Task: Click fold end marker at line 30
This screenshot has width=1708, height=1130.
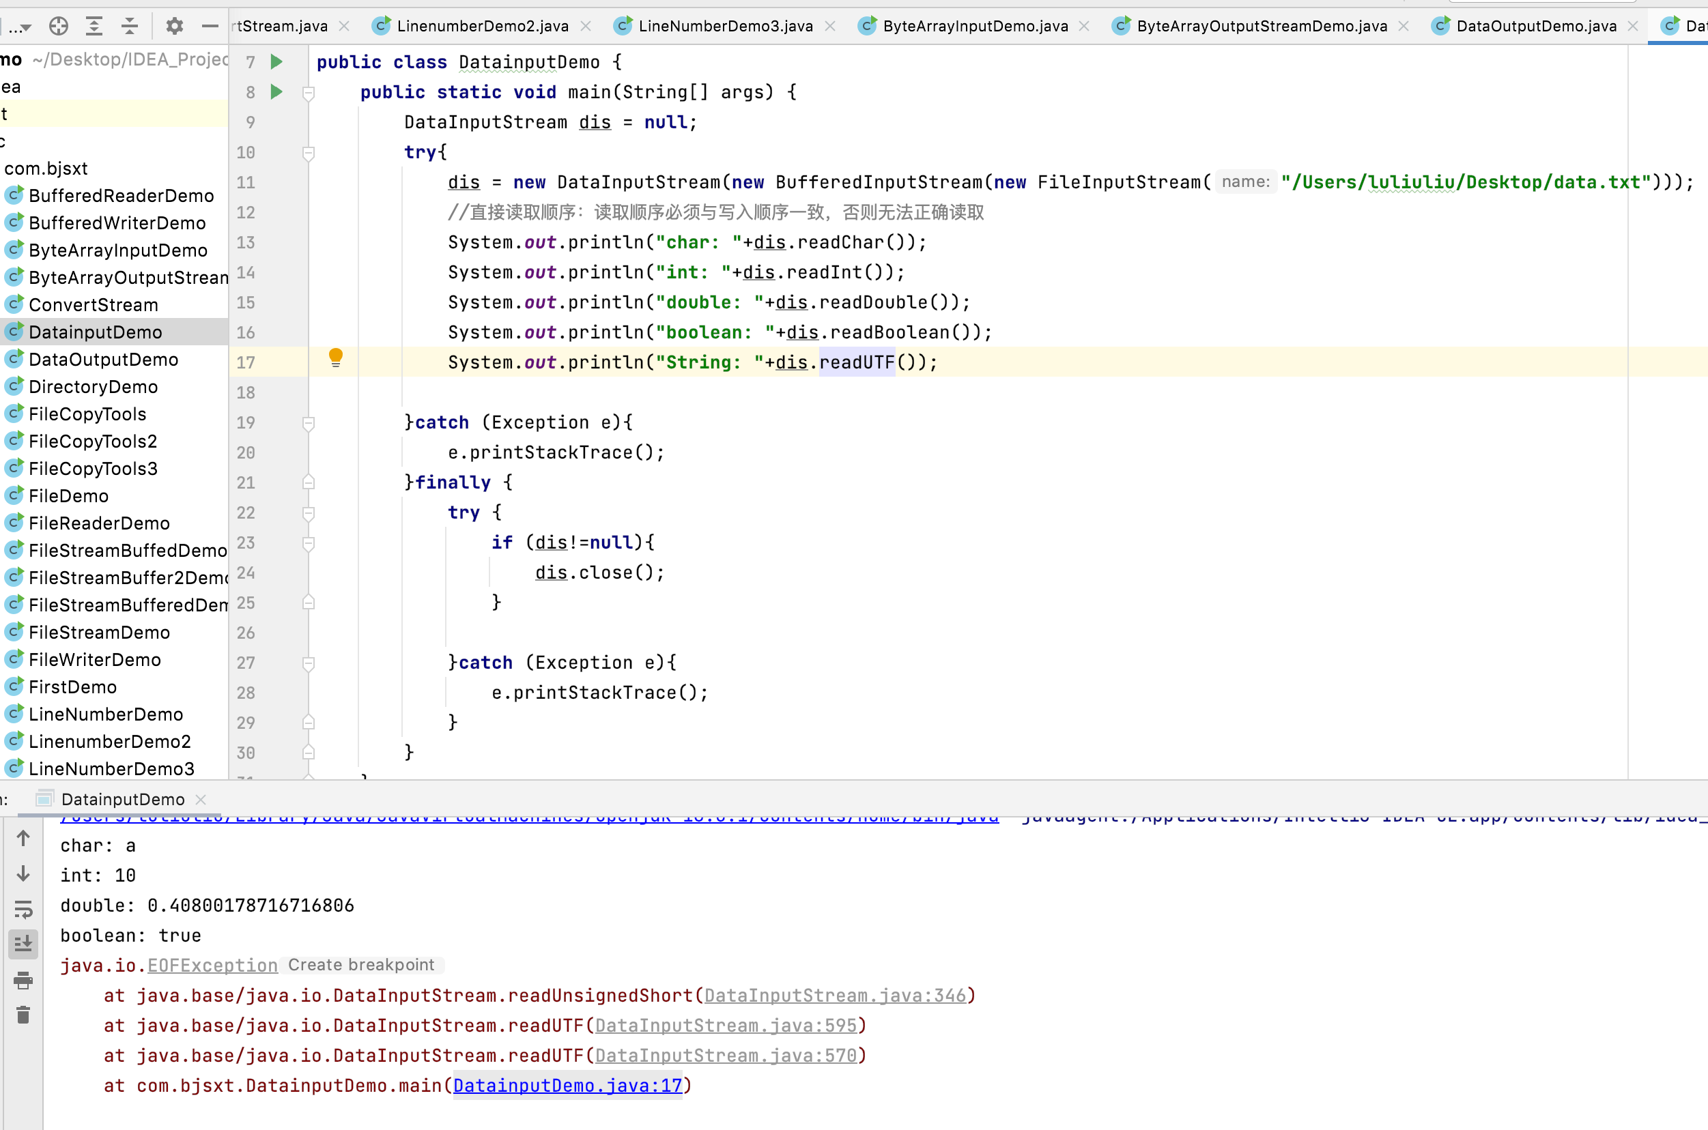Action: 309,753
